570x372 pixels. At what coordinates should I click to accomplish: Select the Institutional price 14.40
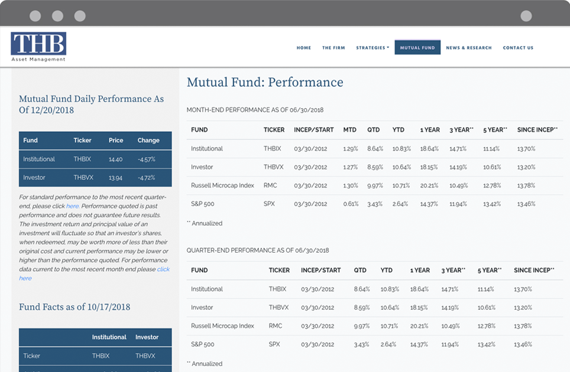(116, 159)
